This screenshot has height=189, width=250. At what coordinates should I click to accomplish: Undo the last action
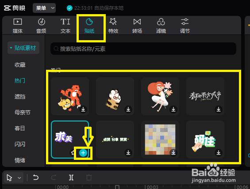pyautogui.click(x=36, y=177)
